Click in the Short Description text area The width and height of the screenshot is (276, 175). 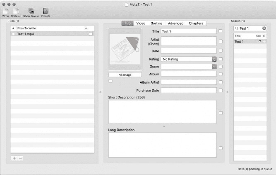coord(163,112)
